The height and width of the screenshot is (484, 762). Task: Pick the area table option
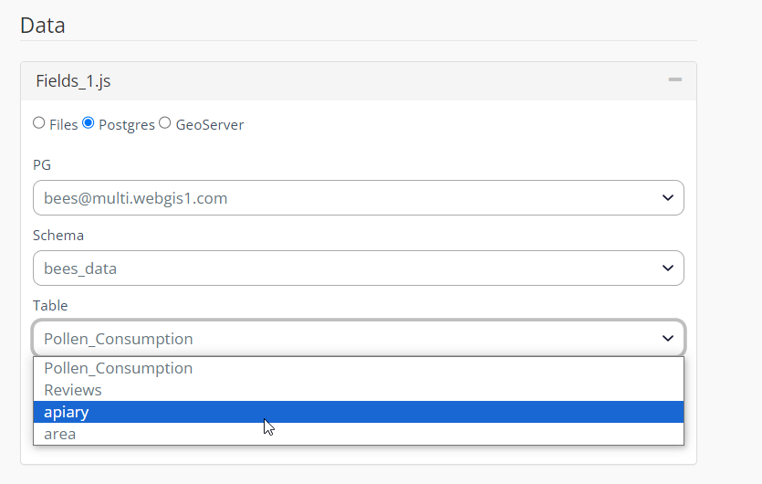point(60,434)
